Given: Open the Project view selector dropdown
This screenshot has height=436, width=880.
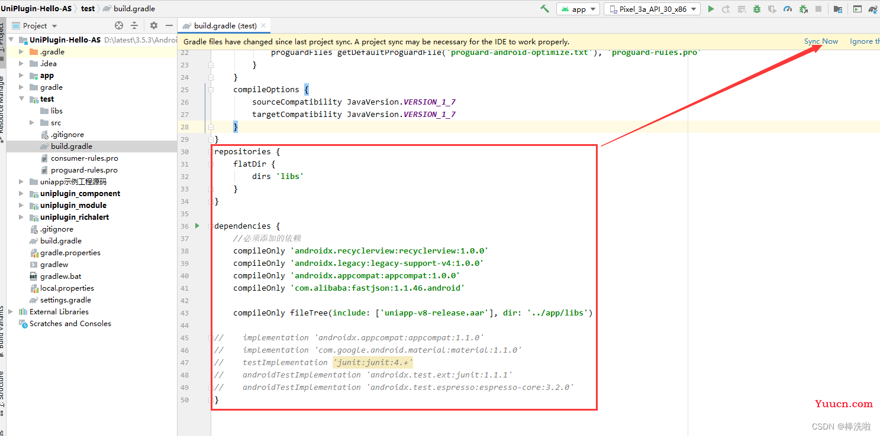Looking at the screenshot, I should coord(34,25).
